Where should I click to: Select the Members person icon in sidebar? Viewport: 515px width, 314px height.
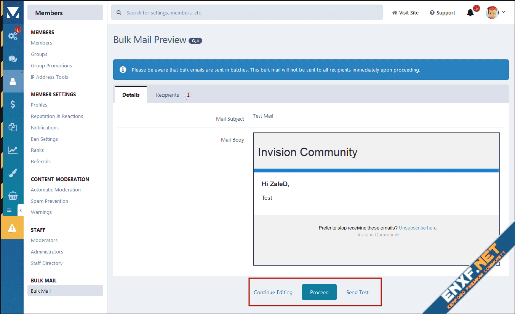point(13,81)
